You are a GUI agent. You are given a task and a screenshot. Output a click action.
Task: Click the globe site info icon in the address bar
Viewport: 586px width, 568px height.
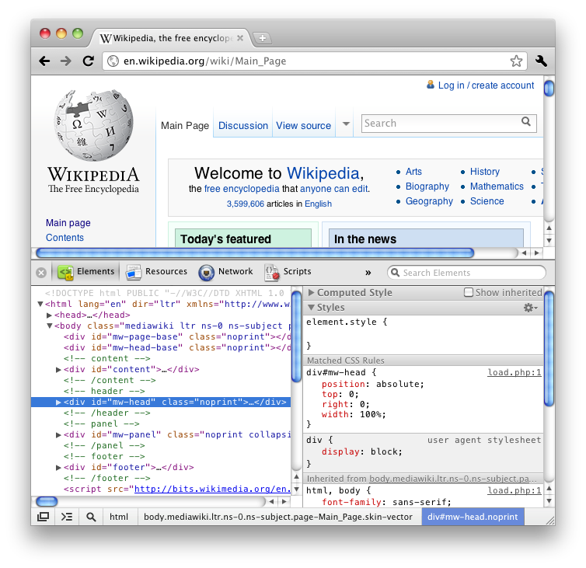[113, 61]
